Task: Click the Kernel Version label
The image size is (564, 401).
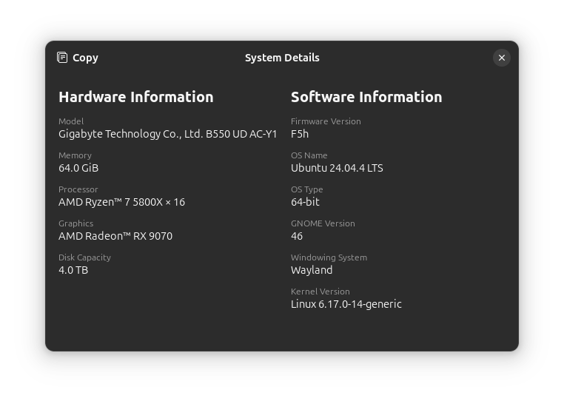Action: pyautogui.click(x=320, y=292)
